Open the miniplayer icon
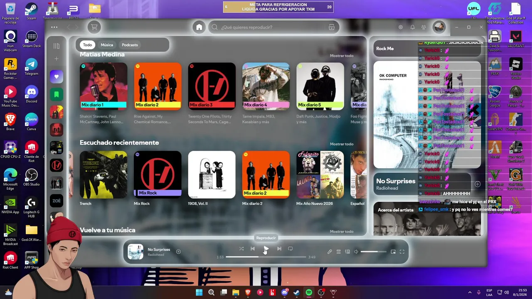Viewport: 532px width, 299px height. 393,252
